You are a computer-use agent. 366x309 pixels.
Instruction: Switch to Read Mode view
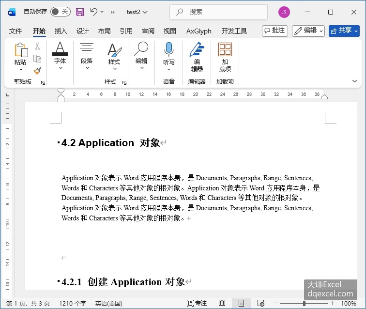click(222, 303)
